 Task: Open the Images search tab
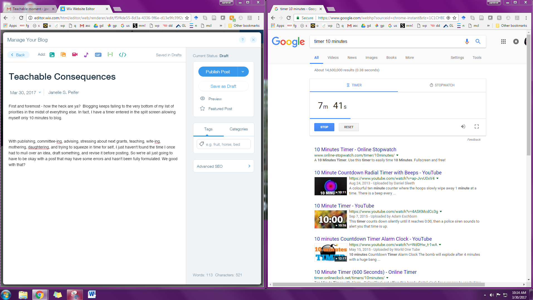coord(371,58)
